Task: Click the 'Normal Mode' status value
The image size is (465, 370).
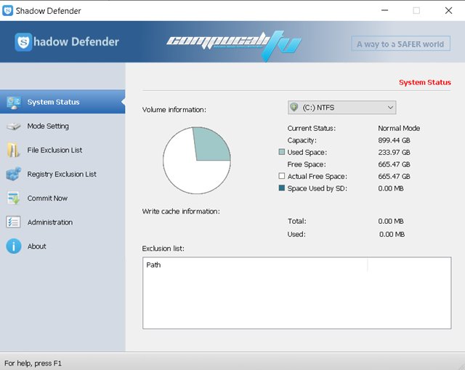Action: [x=399, y=128]
